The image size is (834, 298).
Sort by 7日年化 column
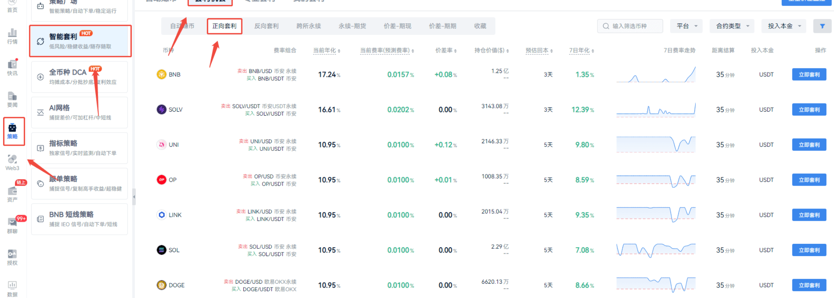point(582,50)
